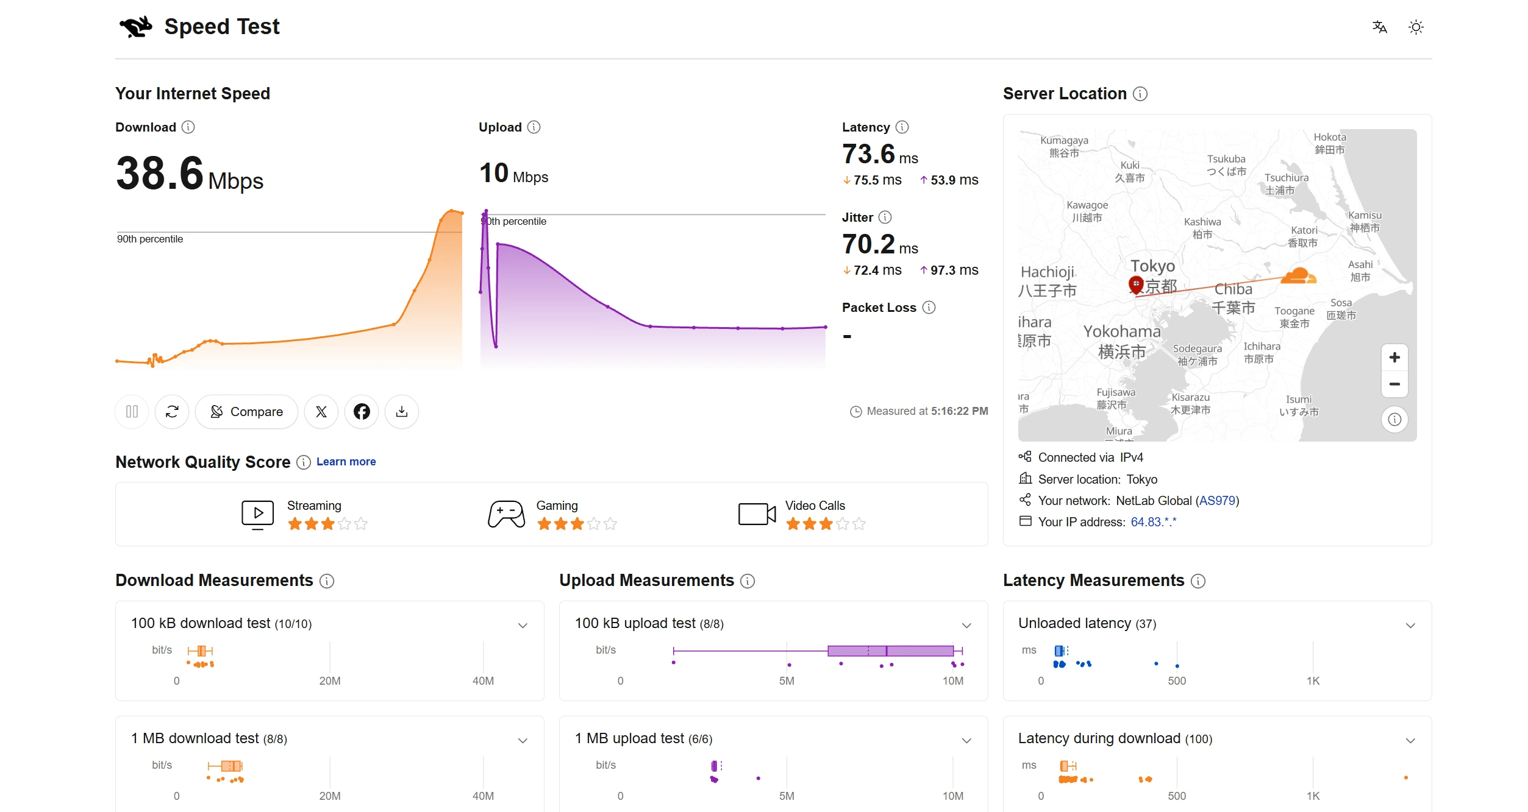Open the language translation selector
Screen dimensions: 1528x812
pyautogui.click(x=1379, y=27)
